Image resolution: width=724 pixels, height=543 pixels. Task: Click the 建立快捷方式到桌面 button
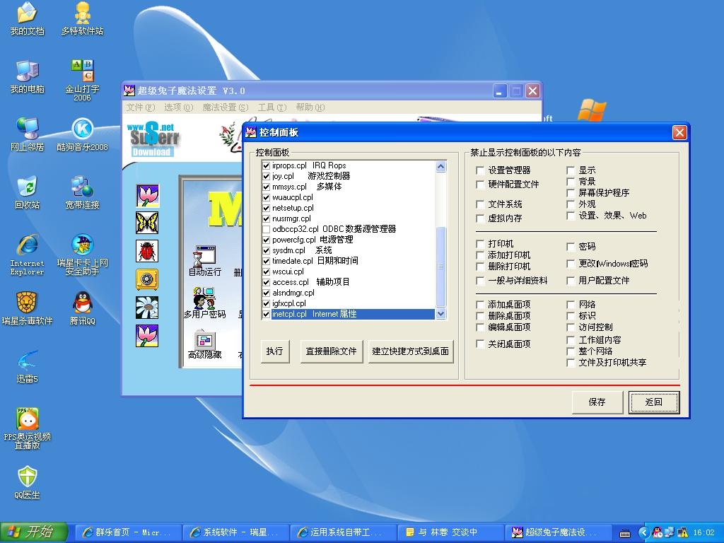[411, 351]
